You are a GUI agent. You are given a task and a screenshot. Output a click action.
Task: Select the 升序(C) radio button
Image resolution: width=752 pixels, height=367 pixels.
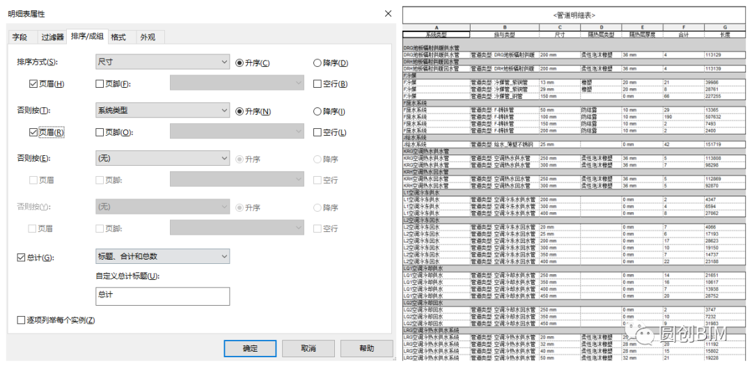pyautogui.click(x=240, y=63)
